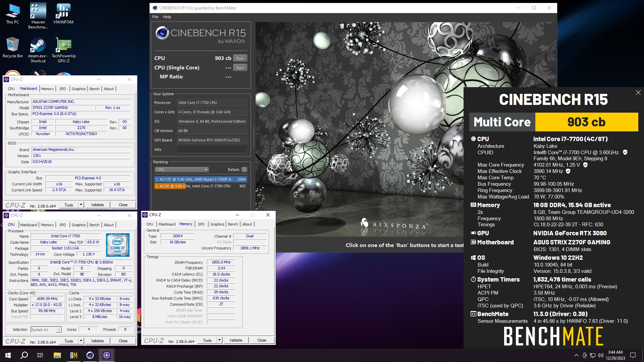Switch to CPU-Z in the taskbar
Image resolution: width=644 pixels, height=362 pixels.
pyautogui.click(x=106, y=355)
